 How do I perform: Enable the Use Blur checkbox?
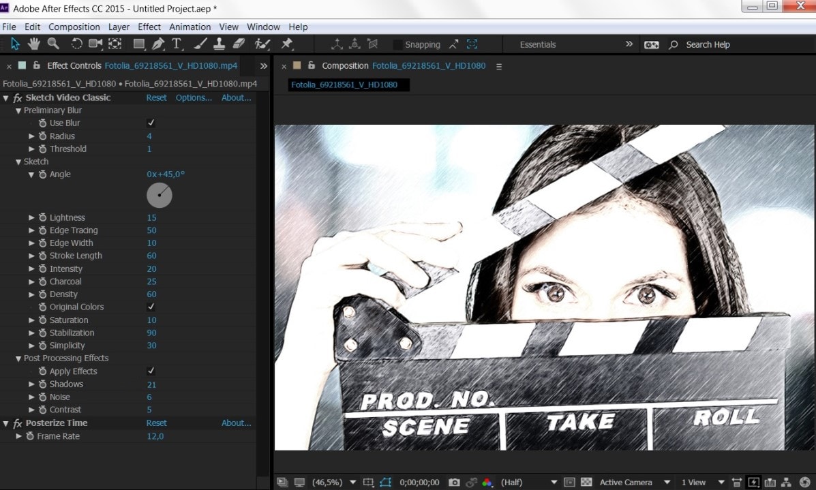[151, 123]
